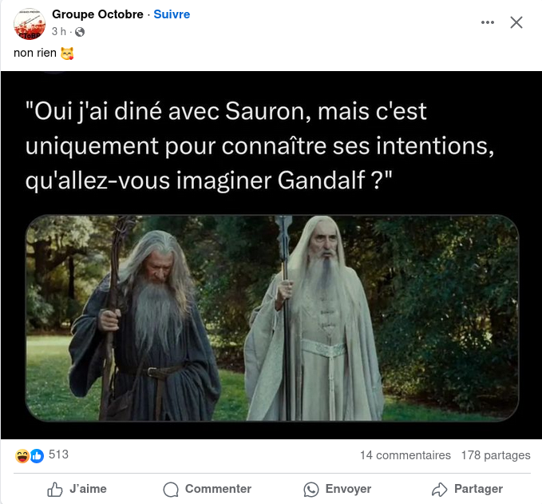
Task: Follow the page via Suivre
Action: (172, 14)
